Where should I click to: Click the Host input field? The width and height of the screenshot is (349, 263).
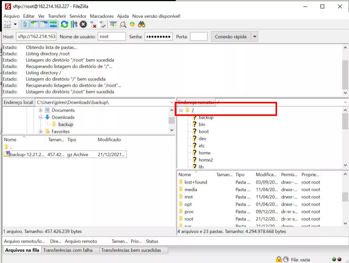(36, 36)
